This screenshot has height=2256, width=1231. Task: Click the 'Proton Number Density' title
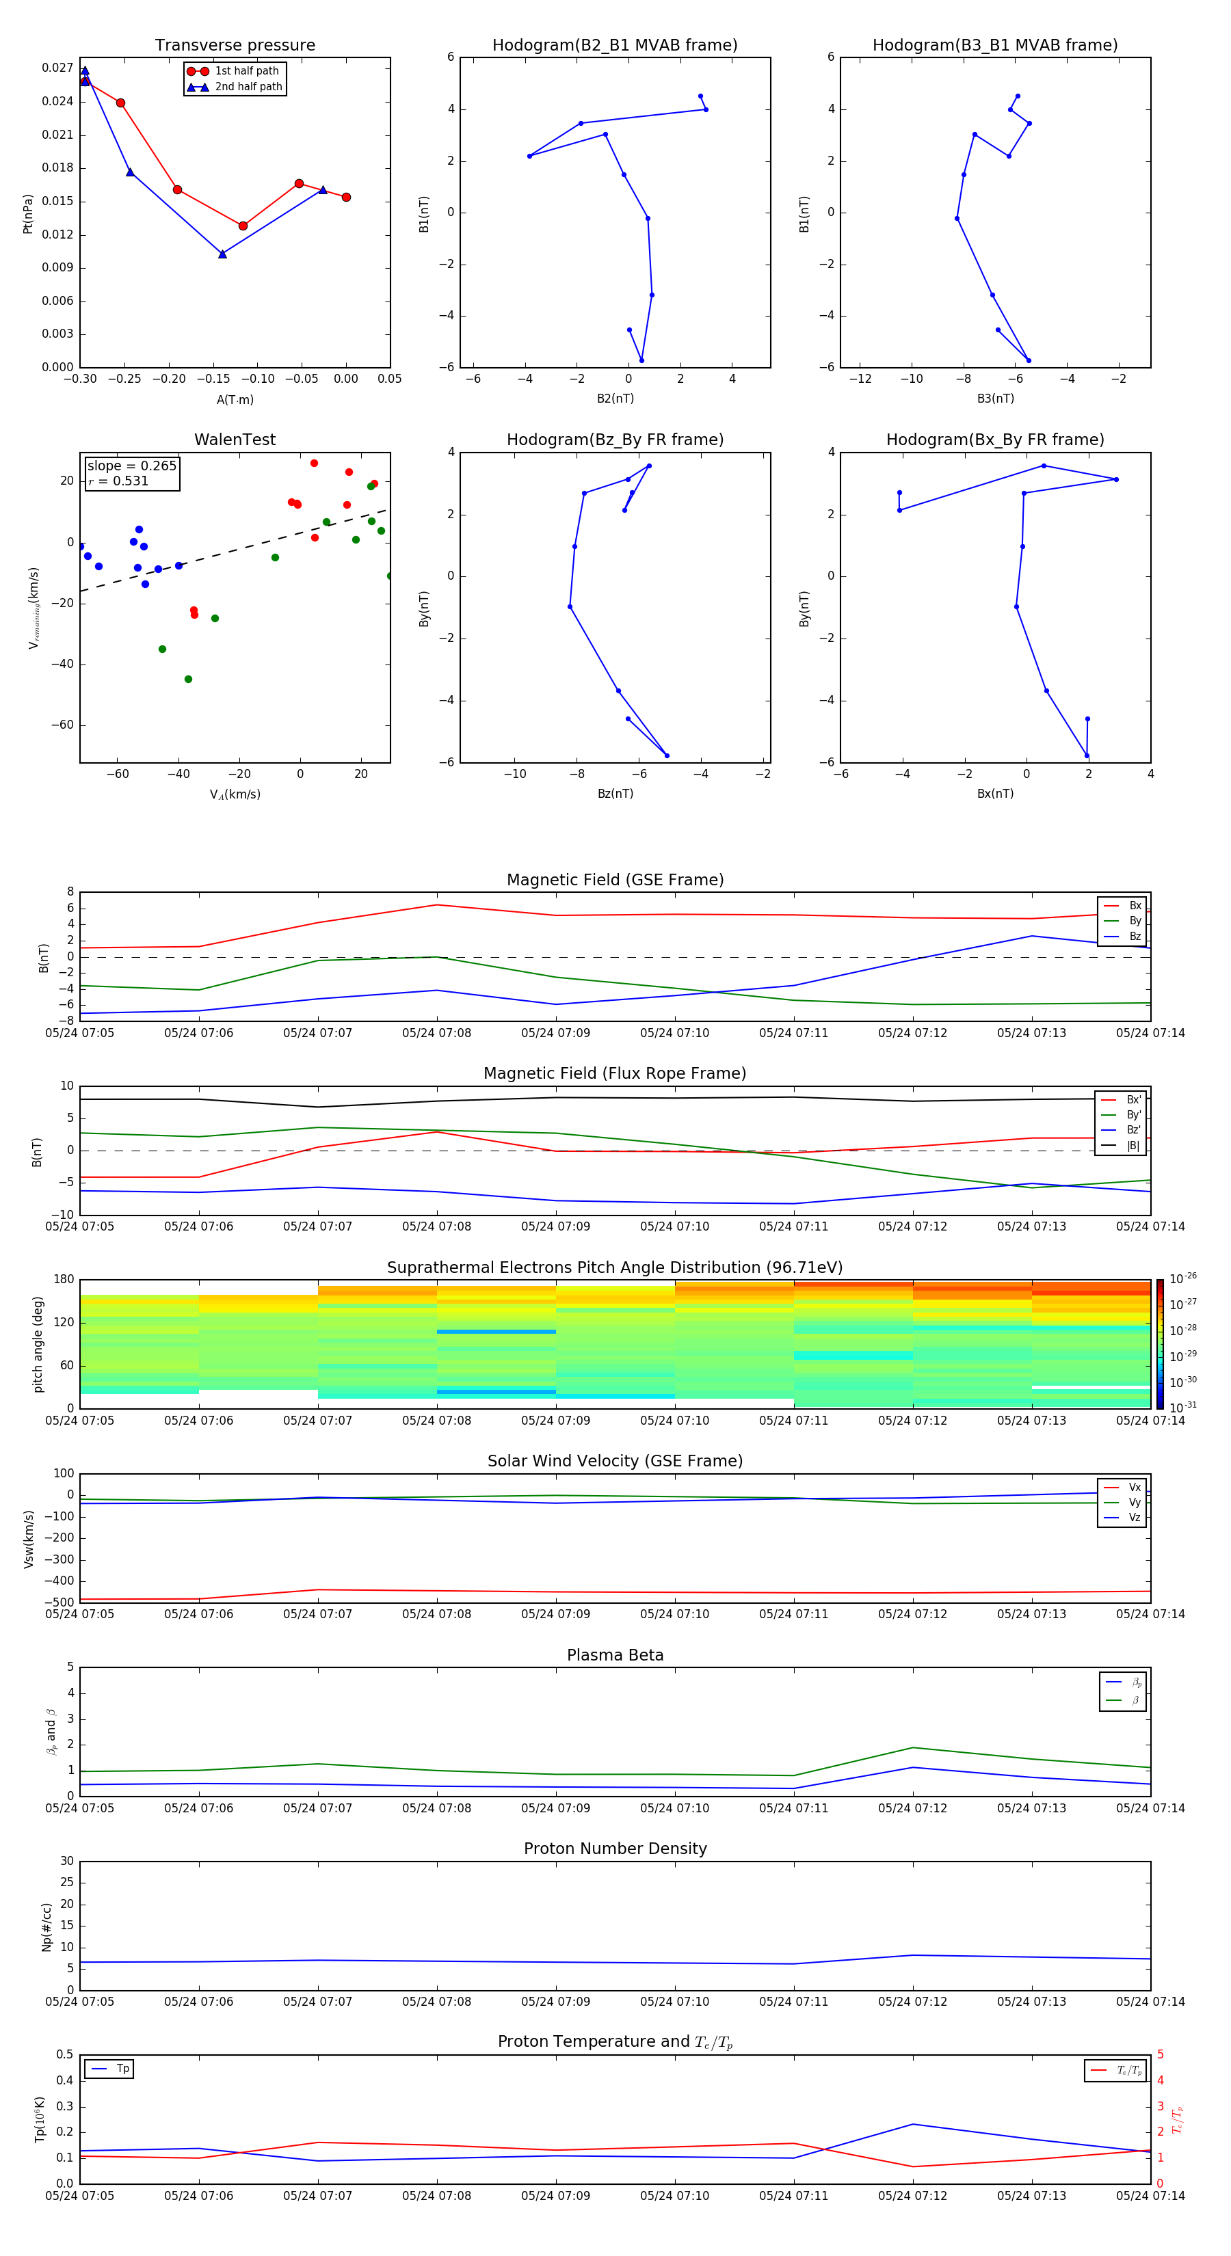615,1849
